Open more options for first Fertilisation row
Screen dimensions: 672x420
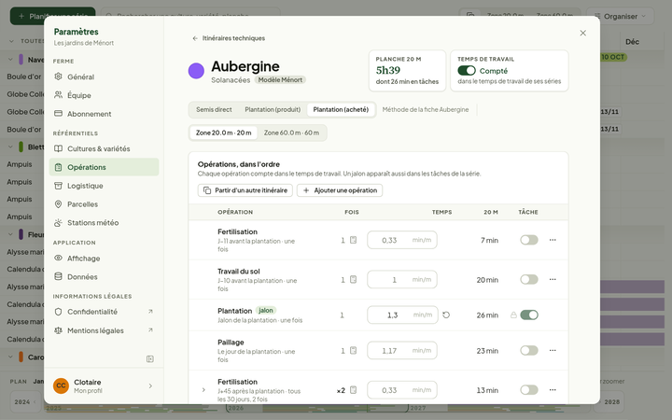coord(553,240)
